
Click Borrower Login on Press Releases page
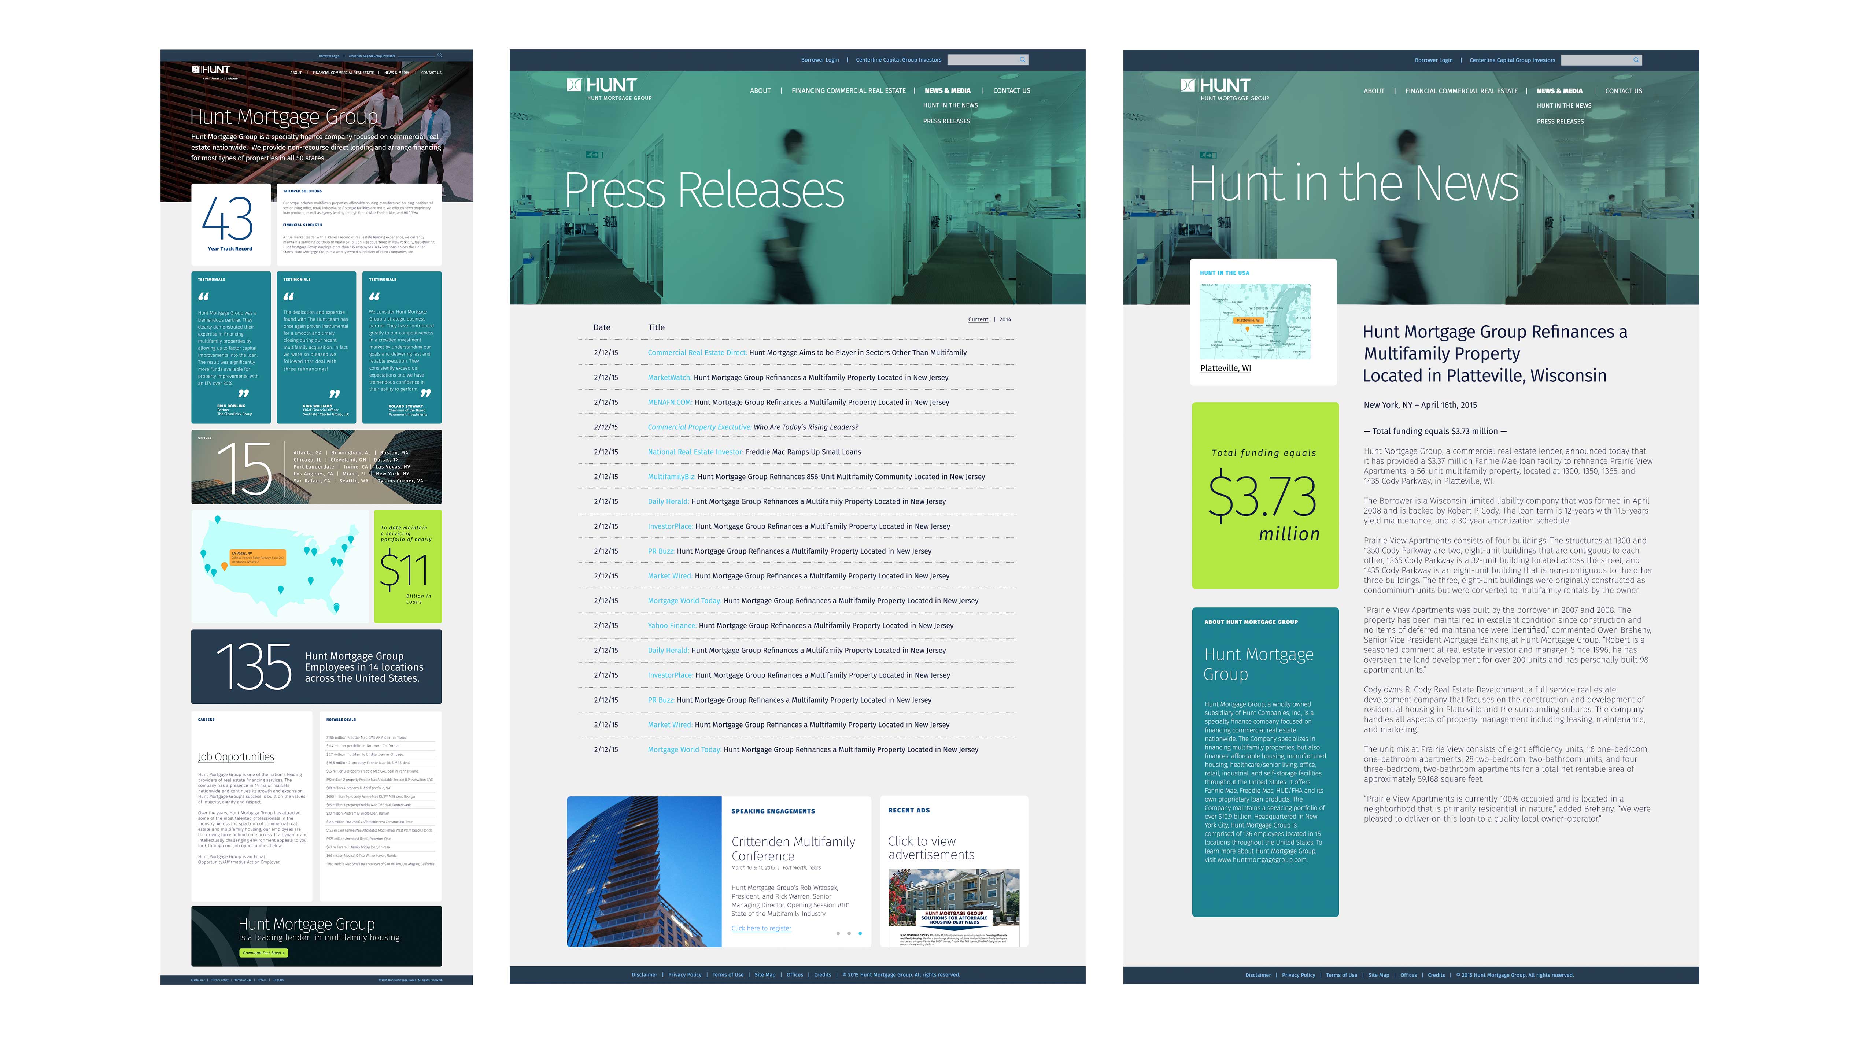click(820, 60)
